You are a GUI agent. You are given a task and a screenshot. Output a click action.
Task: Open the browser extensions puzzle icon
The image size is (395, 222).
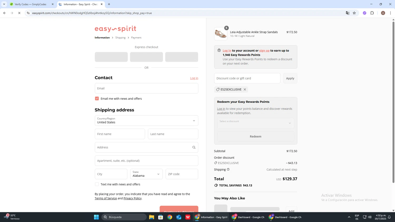[372, 13]
